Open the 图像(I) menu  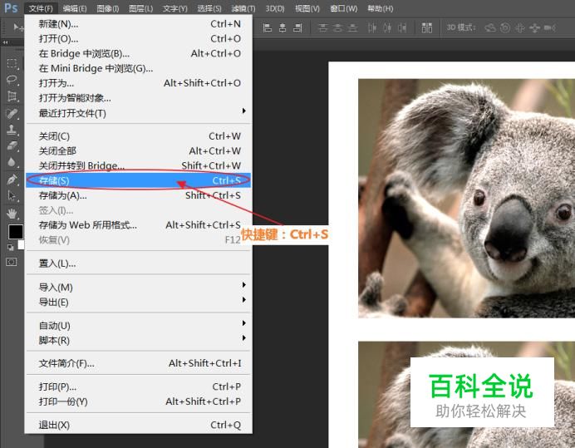tap(108, 8)
